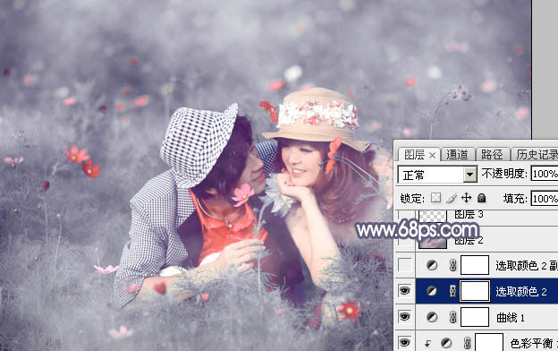This screenshot has height=351, width=558.
Task: Show the 图层 3 layer visibility box
Action: tap(405, 216)
